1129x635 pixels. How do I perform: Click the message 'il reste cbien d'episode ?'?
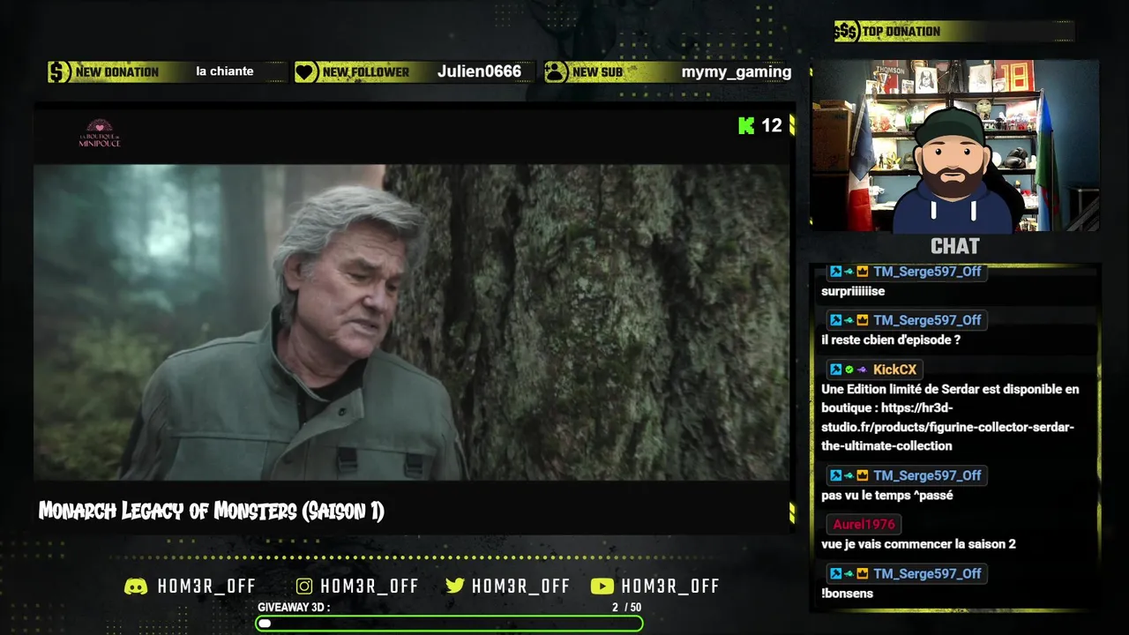[x=891, y=340]
